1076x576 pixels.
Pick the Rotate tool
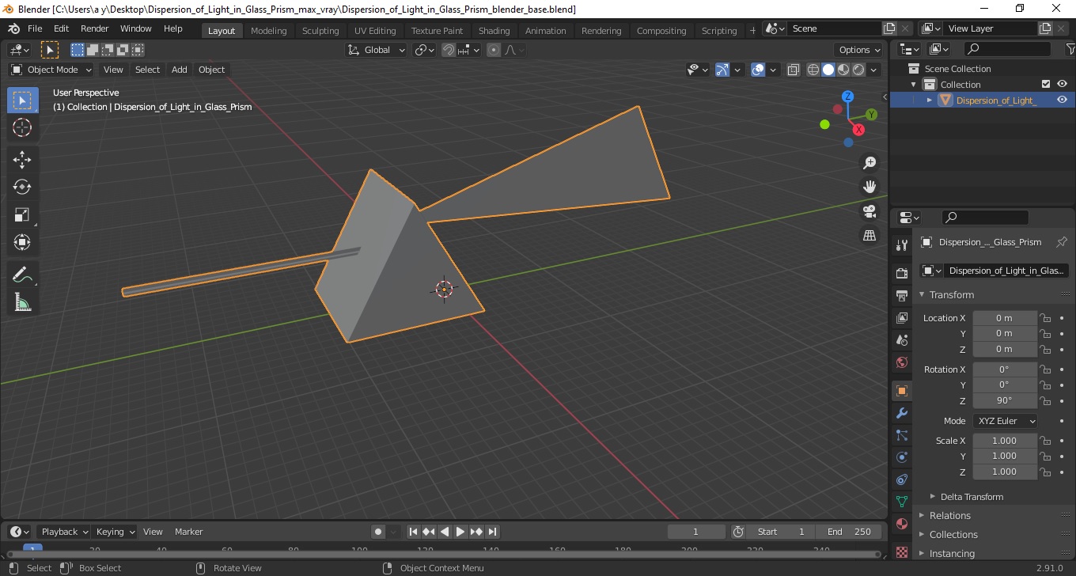point(22,187)
